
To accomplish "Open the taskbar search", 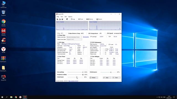I will tap(7, 97).
